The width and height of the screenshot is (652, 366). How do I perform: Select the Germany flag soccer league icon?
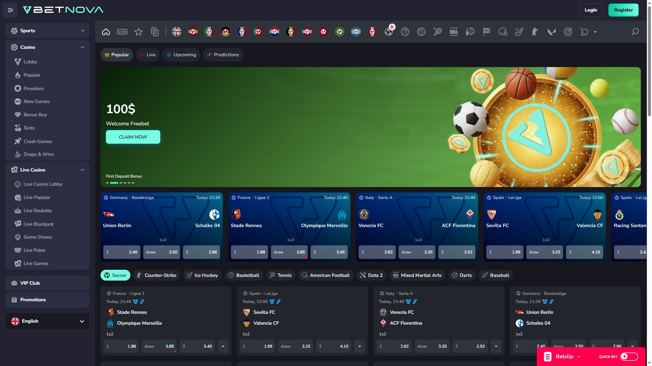pos(225,32)
